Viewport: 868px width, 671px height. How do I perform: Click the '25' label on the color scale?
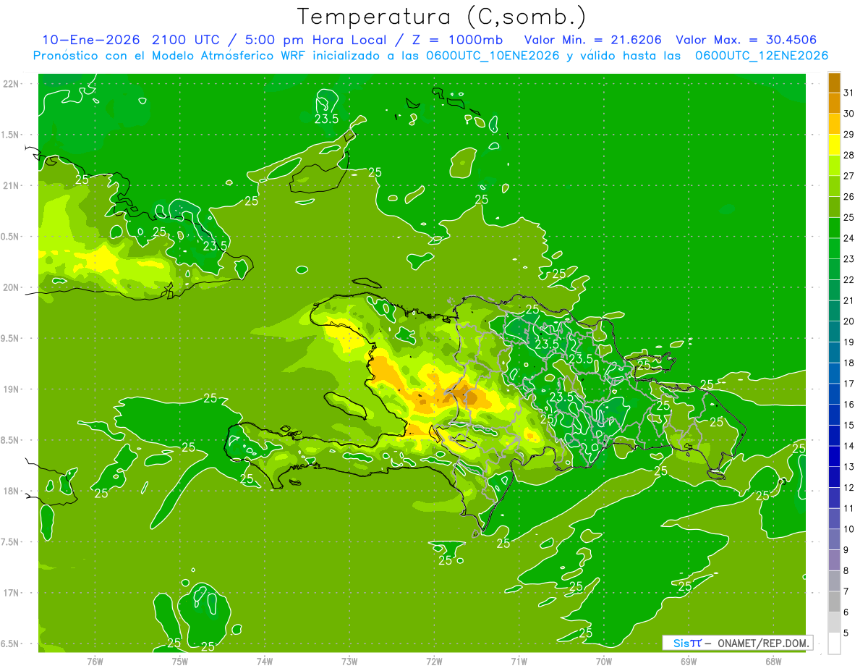click(x=848, y=217)
